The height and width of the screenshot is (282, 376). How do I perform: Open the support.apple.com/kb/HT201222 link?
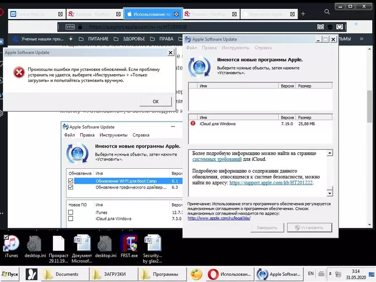(271, 183)
